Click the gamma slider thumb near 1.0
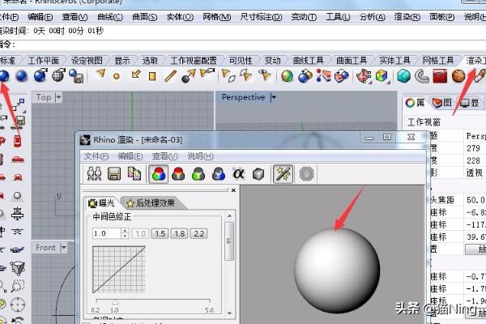Image resolution: width=486 pixels, height=324 pixels. click(x=115, y=302)
